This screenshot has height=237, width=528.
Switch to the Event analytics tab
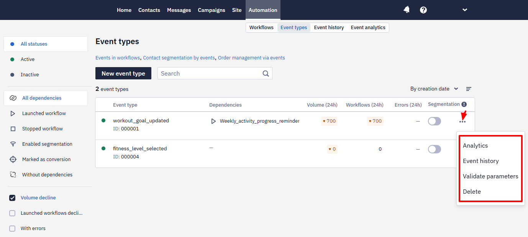[368, 28]
